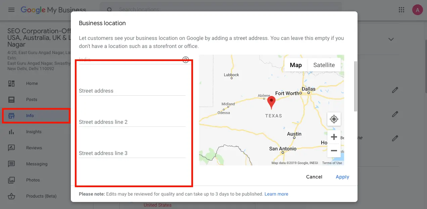Click the red map pin marker
This screenshot has width=427, height=209.
pos(271,102)
